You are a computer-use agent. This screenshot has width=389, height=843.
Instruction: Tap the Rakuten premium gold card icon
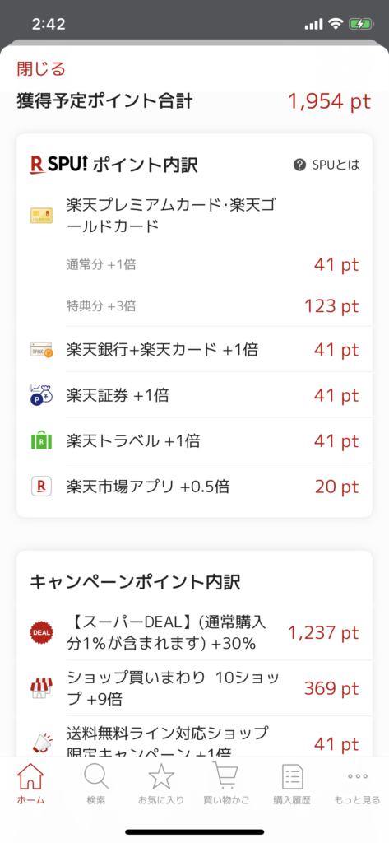click(x=41, y=216)
